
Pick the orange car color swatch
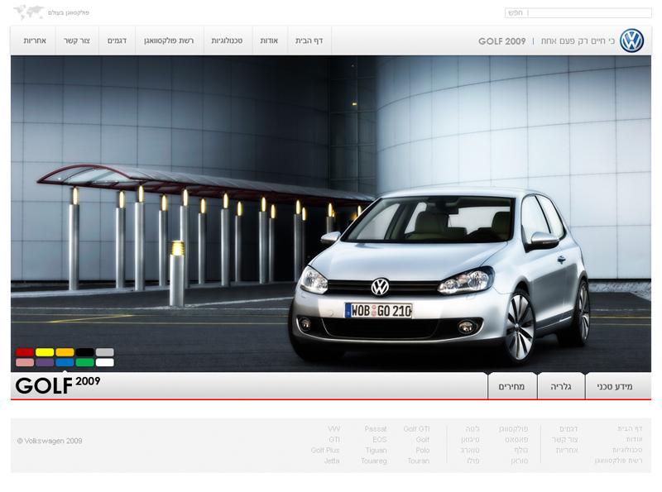click(x=65, y=352)
